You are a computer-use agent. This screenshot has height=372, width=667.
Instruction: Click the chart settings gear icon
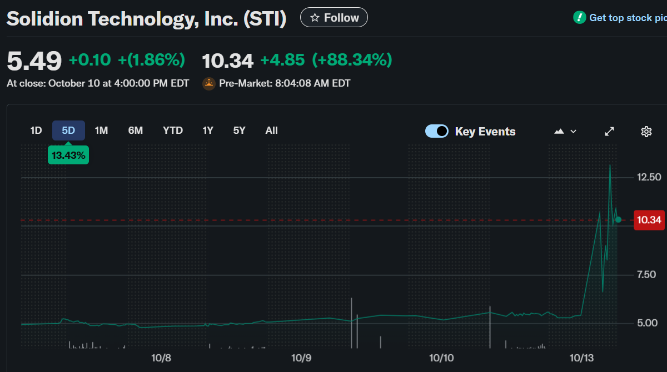click(x=646, y=132)
